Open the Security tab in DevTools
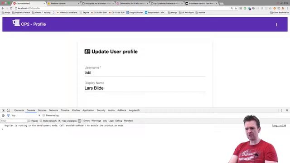Viewport: 290px width, 163px height. 101,110
